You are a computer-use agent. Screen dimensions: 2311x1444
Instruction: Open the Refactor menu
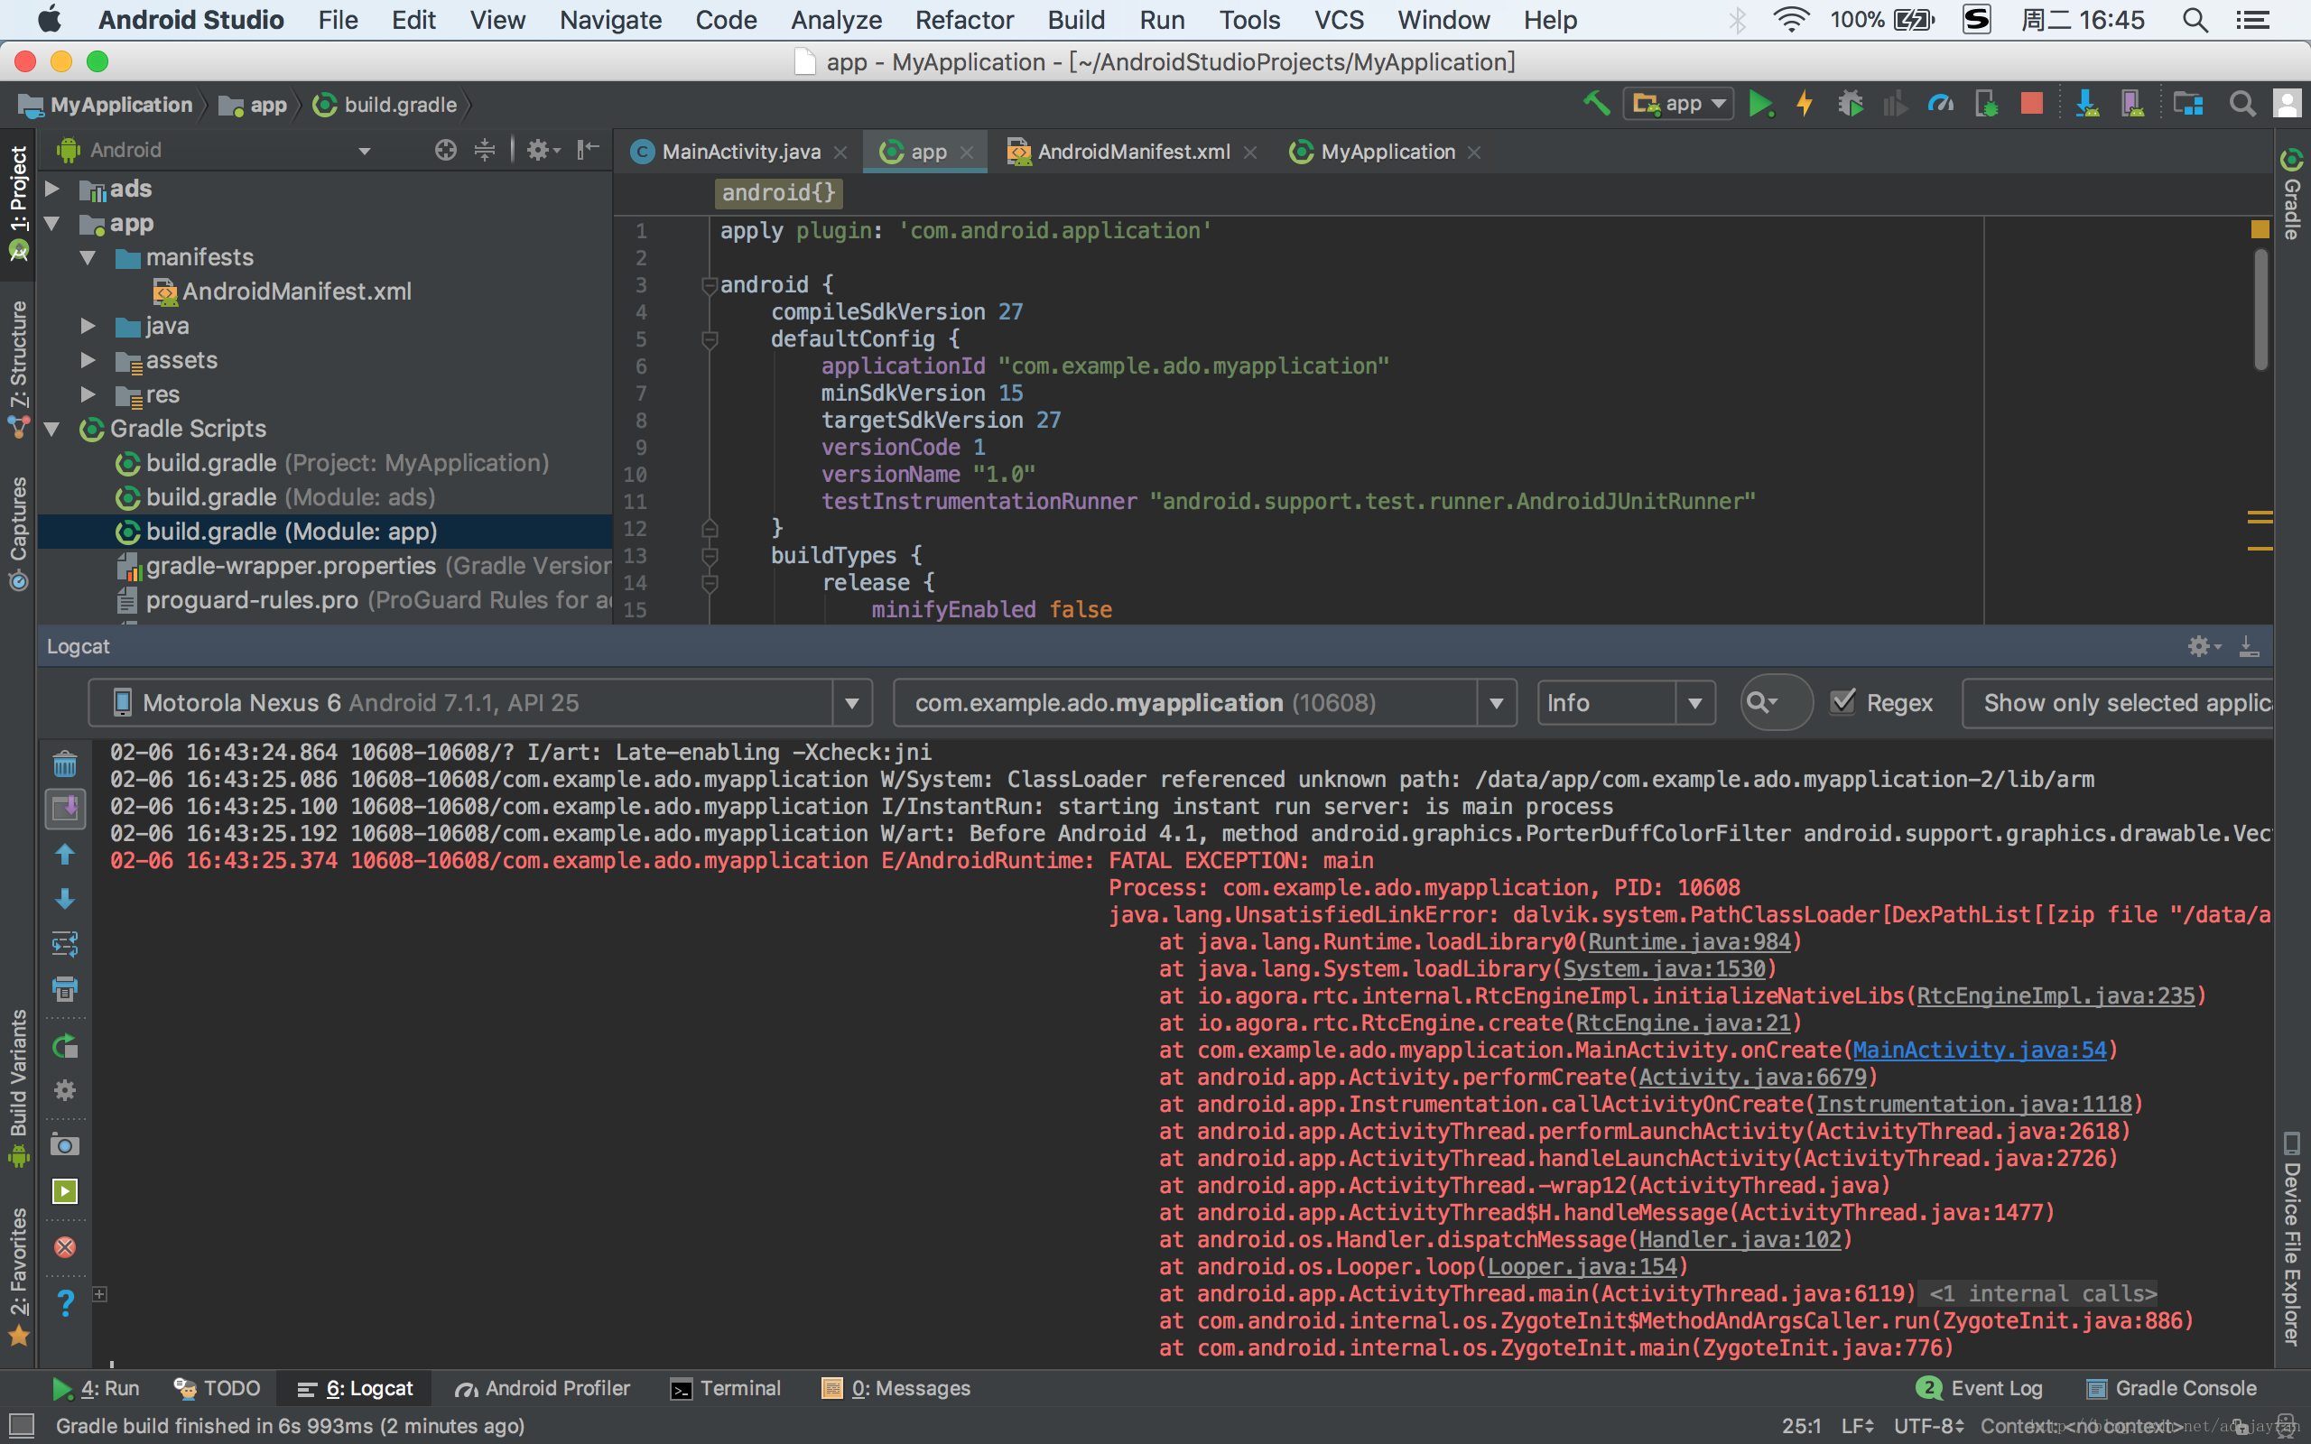963,20
